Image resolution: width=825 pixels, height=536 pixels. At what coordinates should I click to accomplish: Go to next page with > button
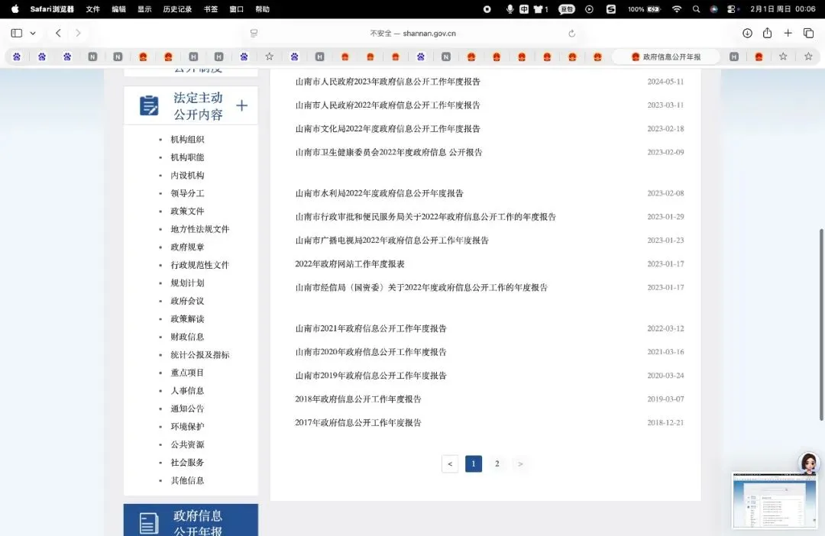coord(520,463)
